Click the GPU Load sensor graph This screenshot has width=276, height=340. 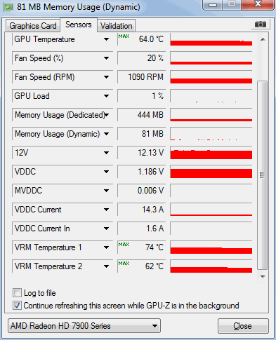[211, 96]
